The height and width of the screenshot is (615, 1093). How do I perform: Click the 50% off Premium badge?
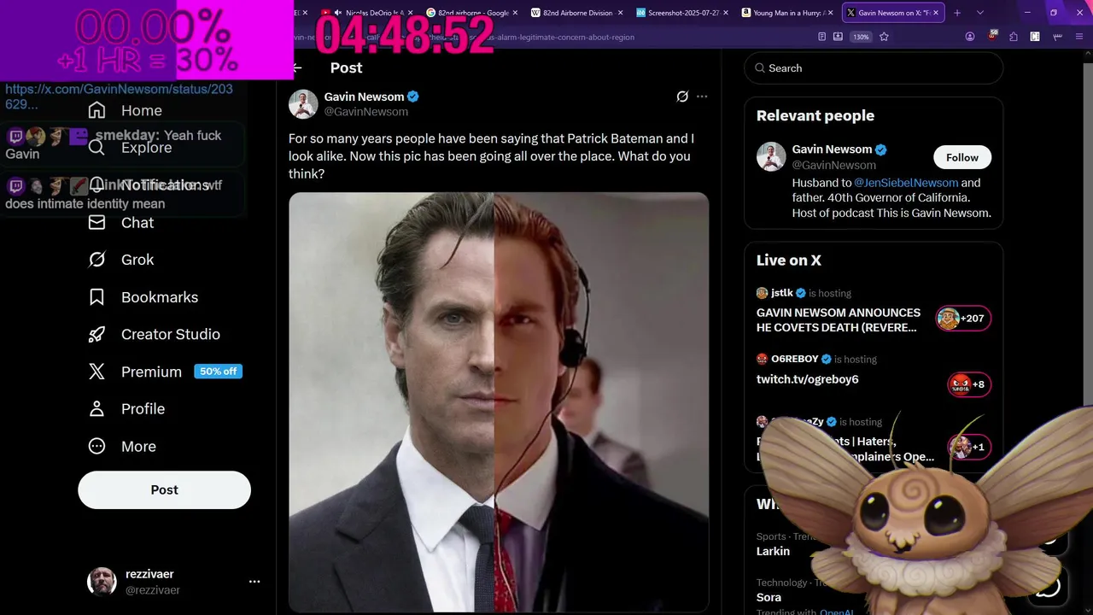218,372
